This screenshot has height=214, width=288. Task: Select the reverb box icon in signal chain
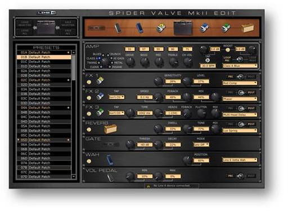247,28
